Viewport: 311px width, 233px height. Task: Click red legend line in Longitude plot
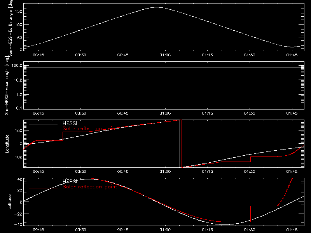point(43,130)
